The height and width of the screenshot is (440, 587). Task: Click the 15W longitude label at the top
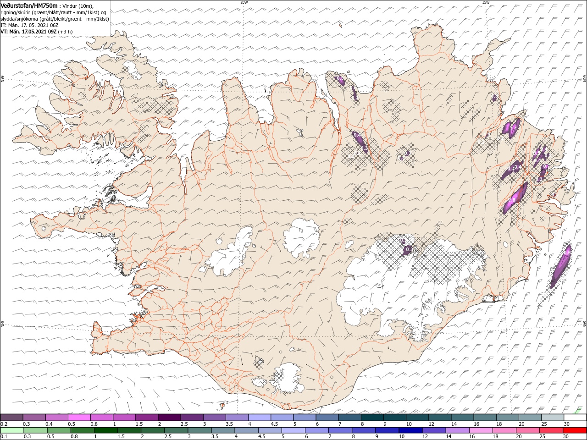tap(486, 2)
